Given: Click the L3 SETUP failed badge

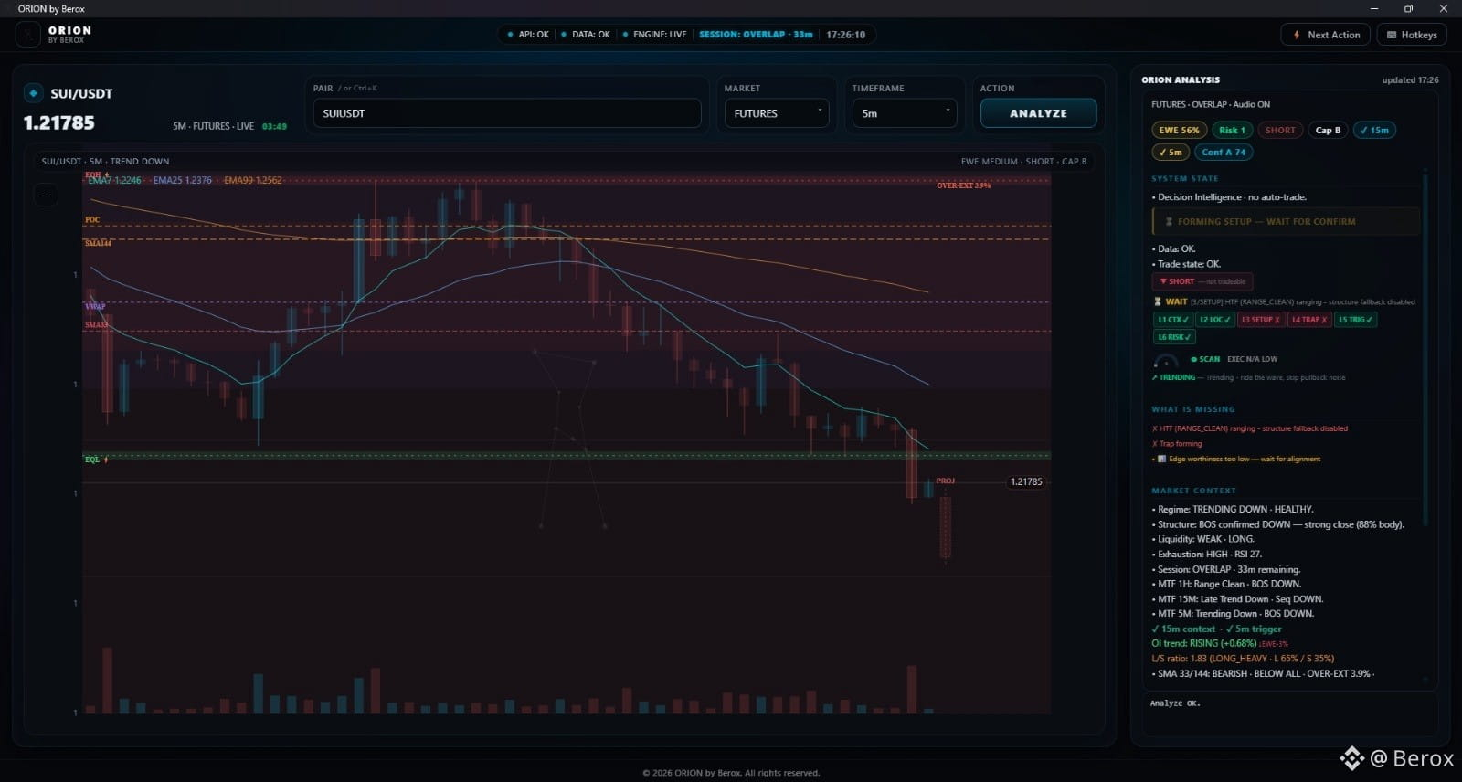Looking at the screenshot, I should click(1260, 320).
